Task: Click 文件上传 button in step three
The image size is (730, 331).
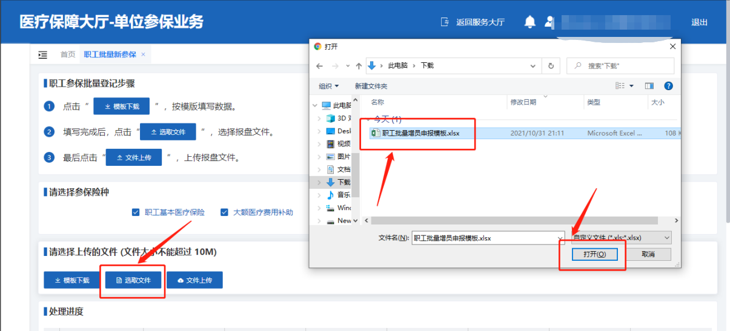Action: tap(134, 157)
